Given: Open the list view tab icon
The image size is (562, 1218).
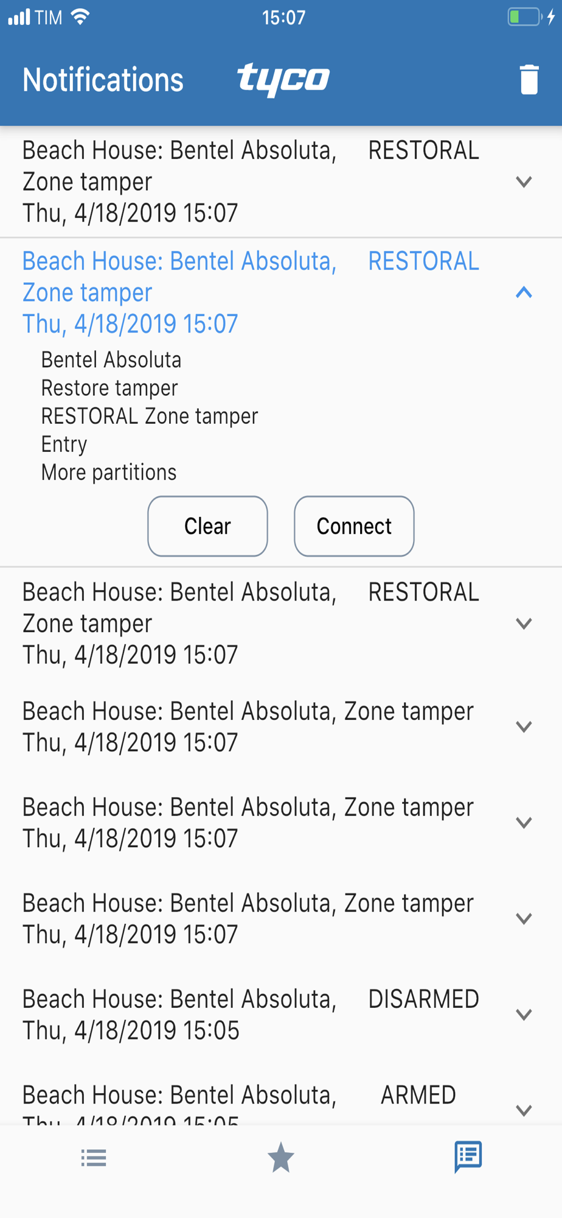Looking at the screenshot, I should tap(94, 1157).
